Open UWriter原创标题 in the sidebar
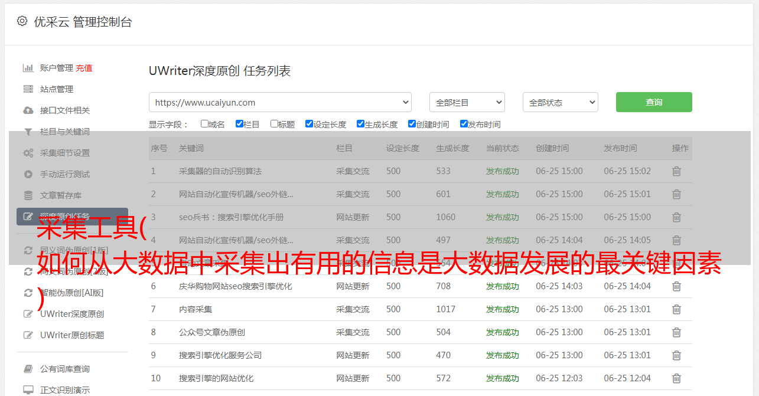The width and height of the screenshot is (759, 396). [72, 335]
